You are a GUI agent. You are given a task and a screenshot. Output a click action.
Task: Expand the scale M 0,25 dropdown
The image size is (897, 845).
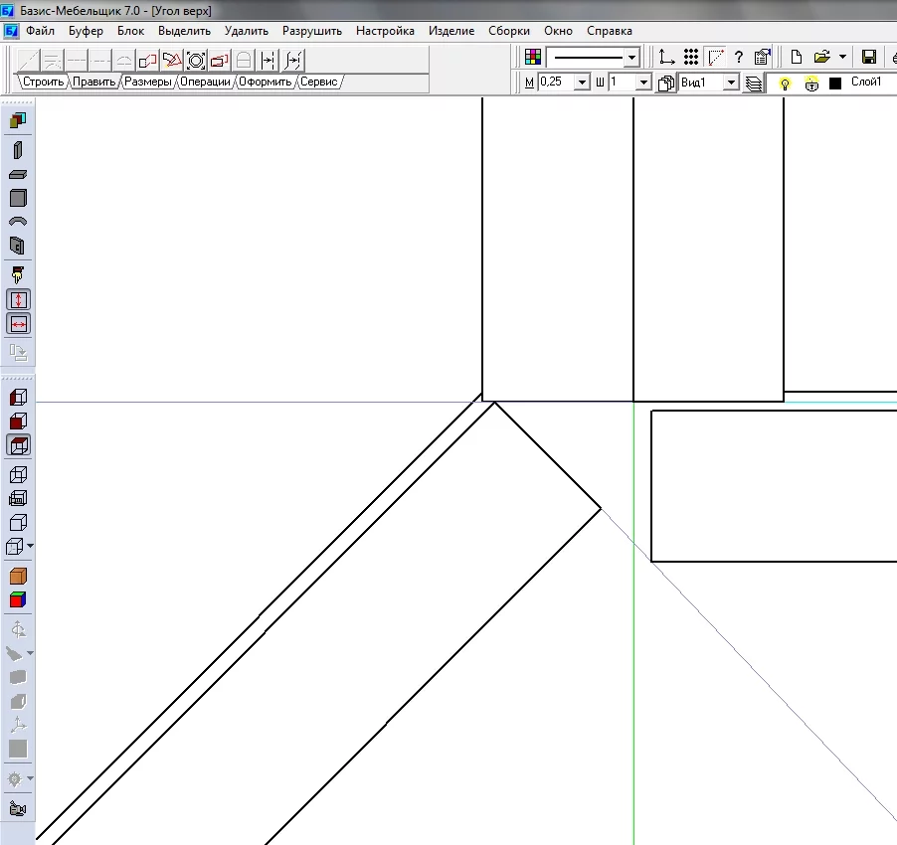(x=583, y=83)
